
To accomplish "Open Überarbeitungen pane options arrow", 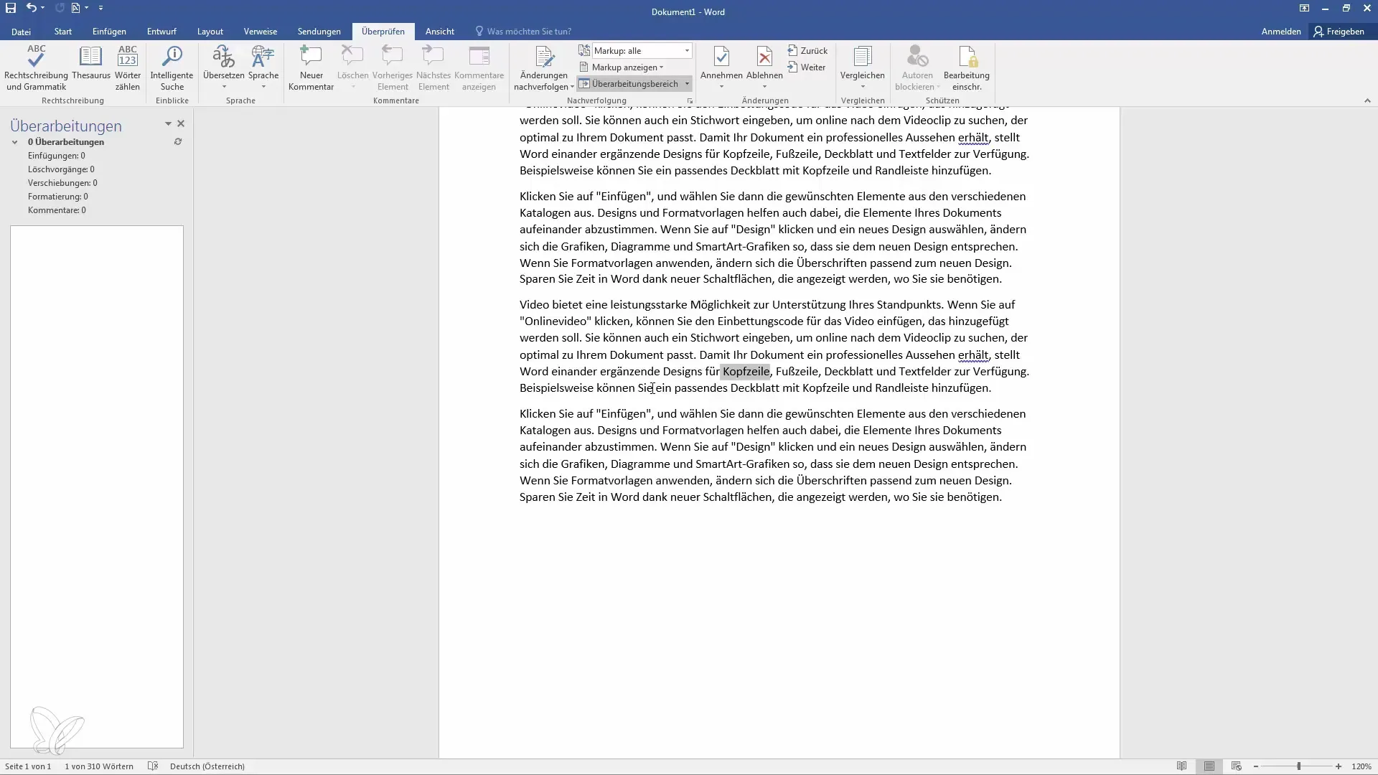I will click(168, 123).
